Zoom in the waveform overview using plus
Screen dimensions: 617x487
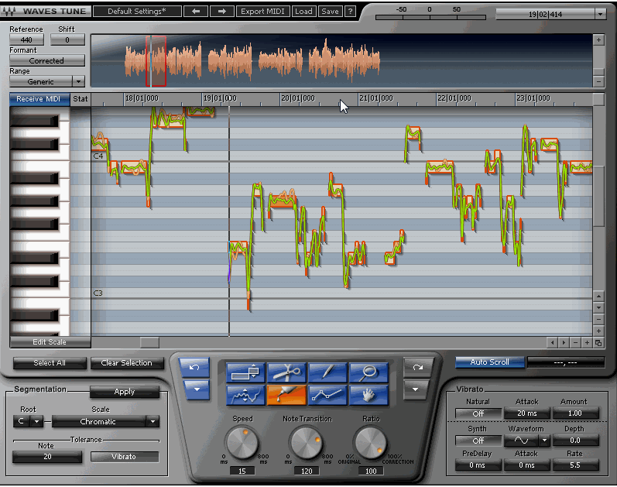pos(598,39)
